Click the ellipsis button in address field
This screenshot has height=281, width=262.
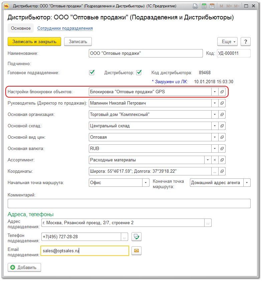click(208, 223)
